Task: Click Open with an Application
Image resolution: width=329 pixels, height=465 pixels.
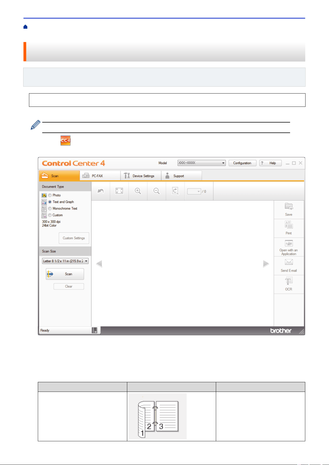Action: pyautogui.click(x=289, y=247)
